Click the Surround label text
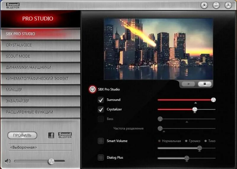 click(113, 100)
